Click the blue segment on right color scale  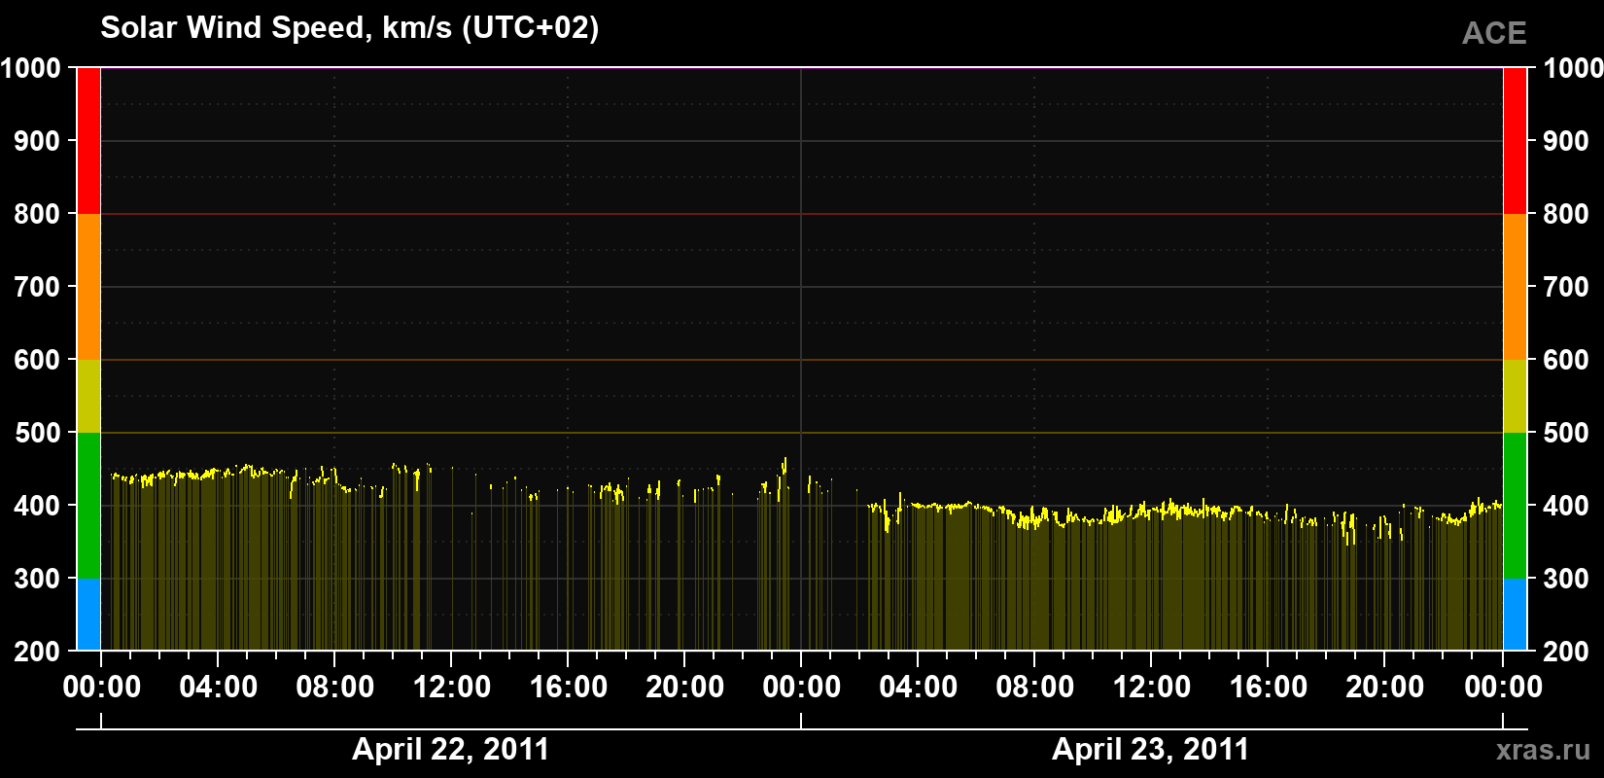point(1515,615)
